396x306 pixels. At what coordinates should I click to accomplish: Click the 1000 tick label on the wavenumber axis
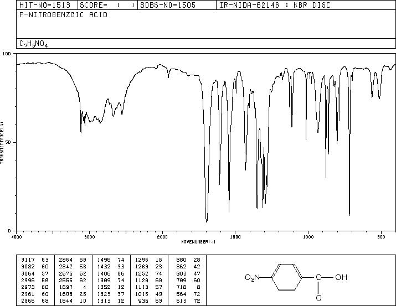tap(308, 237)
